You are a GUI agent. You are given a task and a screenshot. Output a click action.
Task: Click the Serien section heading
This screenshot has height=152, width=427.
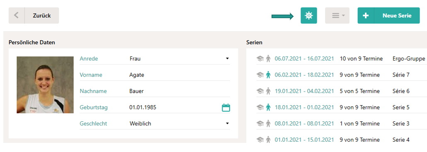tap(255, 42)
